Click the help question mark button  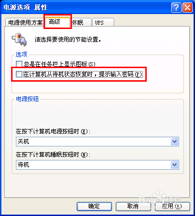pos(176,7)
